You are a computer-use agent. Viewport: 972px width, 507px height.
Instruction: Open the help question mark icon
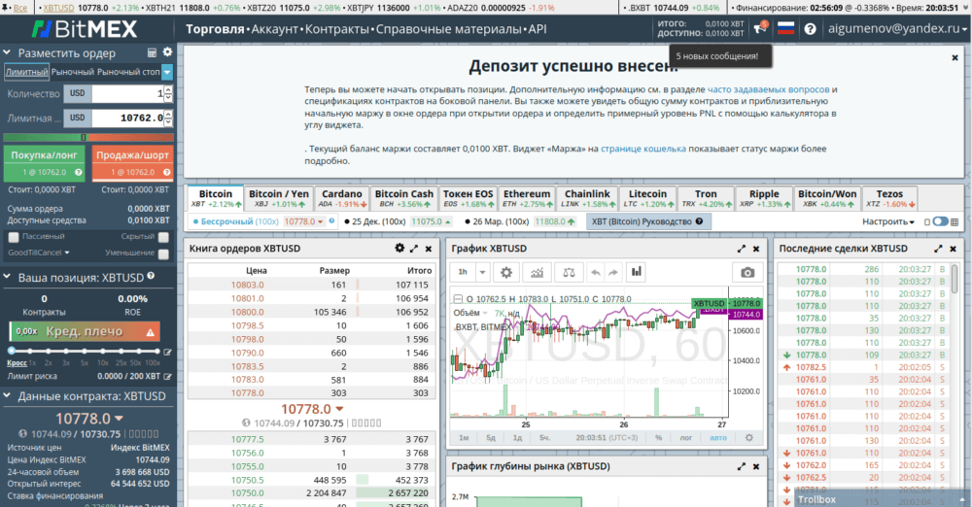810,28
